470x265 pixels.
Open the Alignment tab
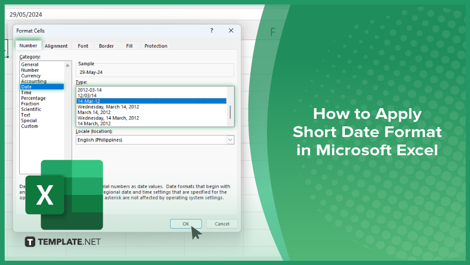point(56,46)
